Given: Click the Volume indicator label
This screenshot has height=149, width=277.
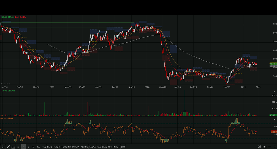Looking at the screenshot, I should click(10, 90).
